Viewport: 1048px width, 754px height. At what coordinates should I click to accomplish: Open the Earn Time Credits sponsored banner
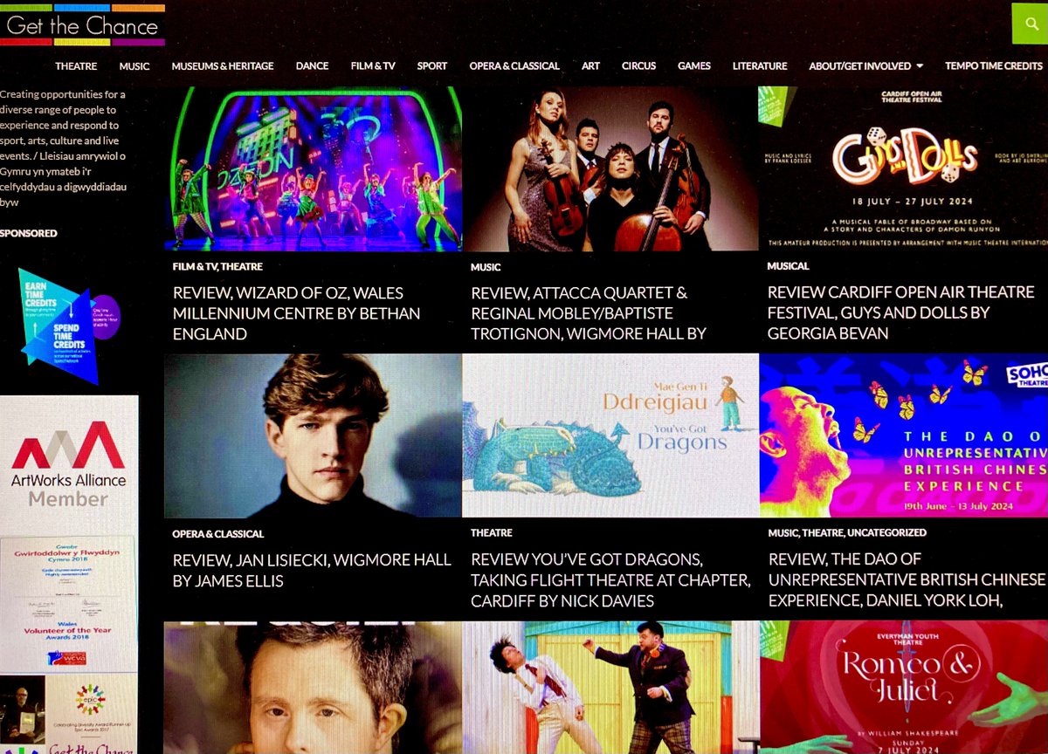68,325
